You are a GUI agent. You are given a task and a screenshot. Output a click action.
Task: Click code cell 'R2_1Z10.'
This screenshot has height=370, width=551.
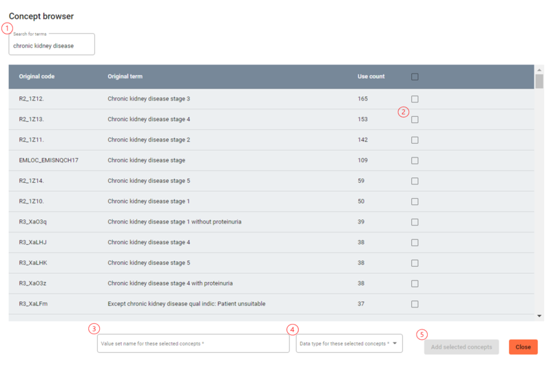[31, 201]
